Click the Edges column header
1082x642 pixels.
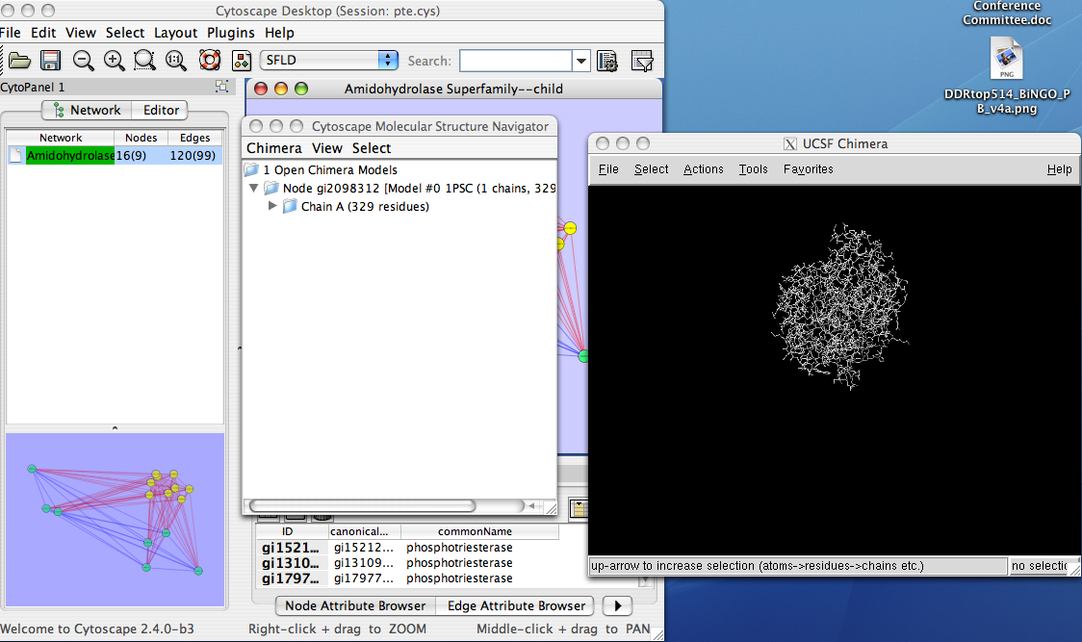tap(195, 138)
